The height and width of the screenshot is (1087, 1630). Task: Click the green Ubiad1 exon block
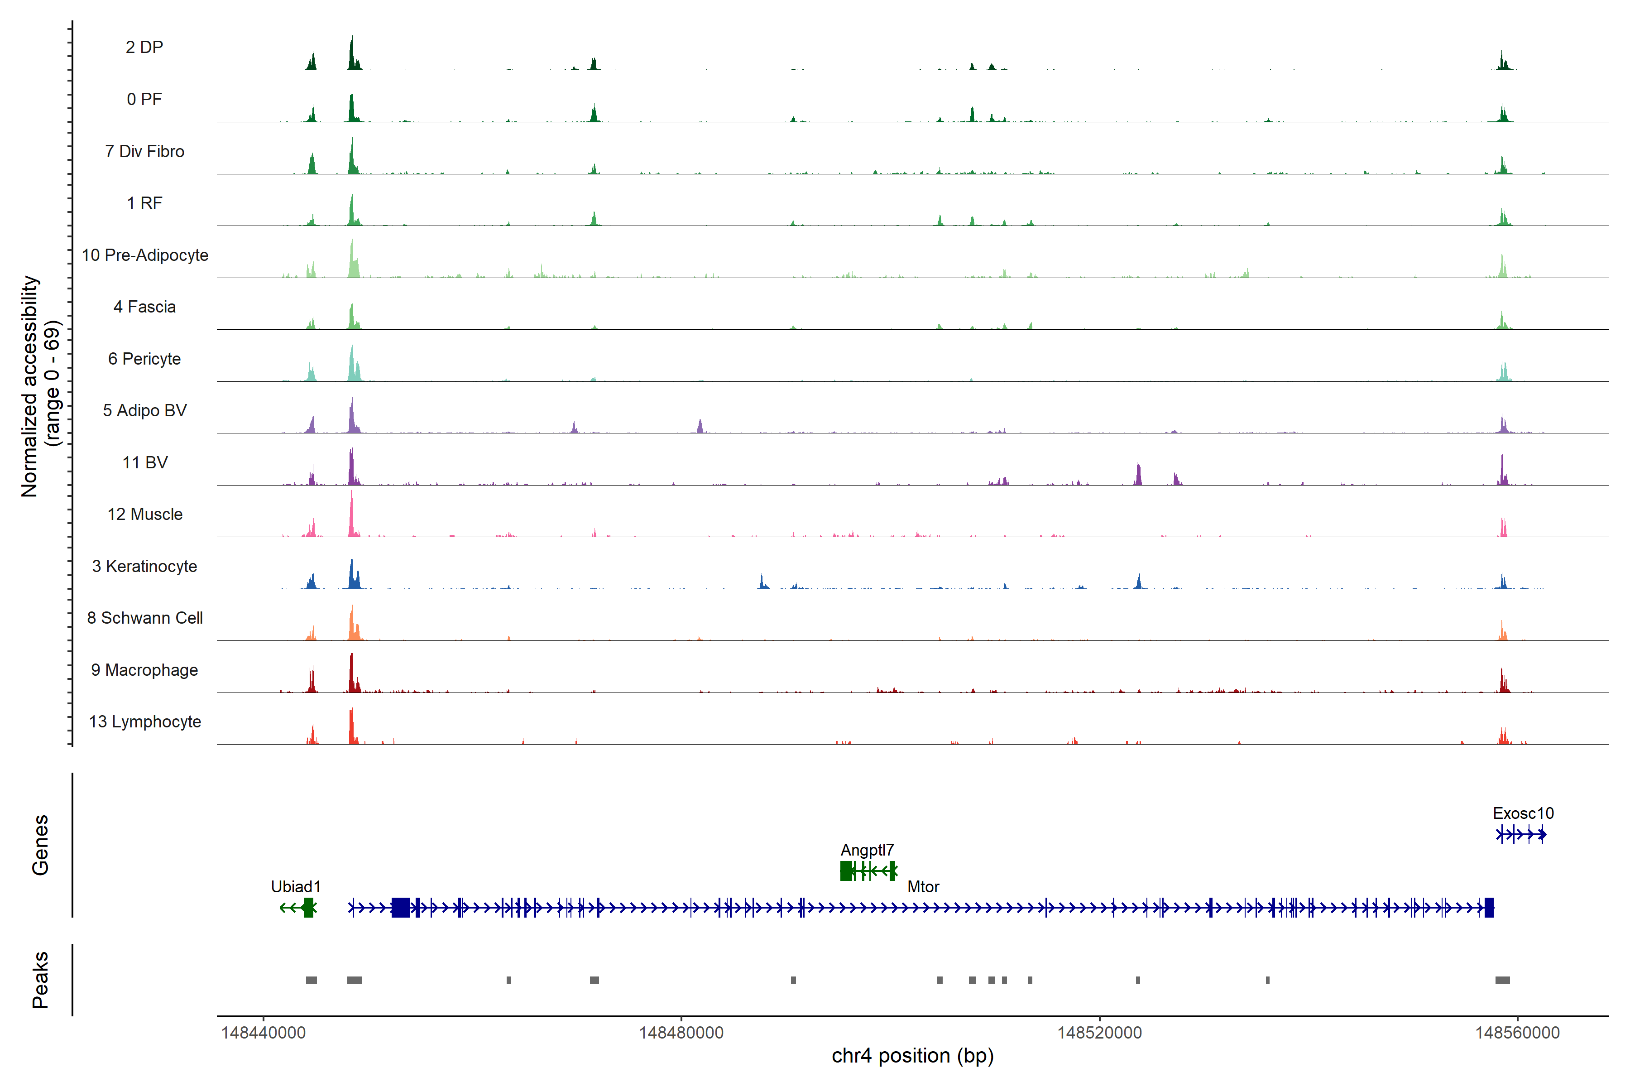(308, 908)
